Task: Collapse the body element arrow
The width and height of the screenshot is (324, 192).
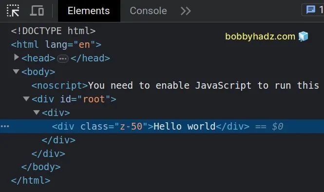Action: [x=16, y=72]
